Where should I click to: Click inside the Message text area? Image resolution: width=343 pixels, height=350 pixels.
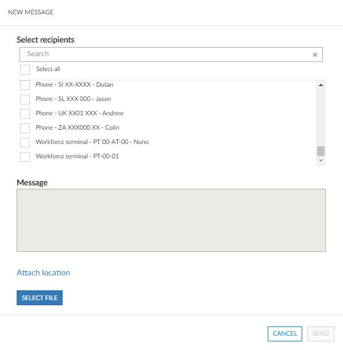(x=171, y=220)
